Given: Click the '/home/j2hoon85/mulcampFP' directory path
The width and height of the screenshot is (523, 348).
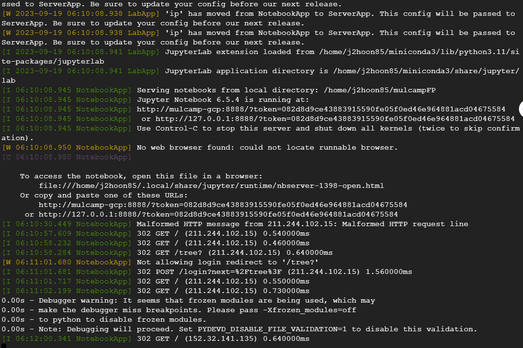Looking at the screenshot, I should coord(380,90).
